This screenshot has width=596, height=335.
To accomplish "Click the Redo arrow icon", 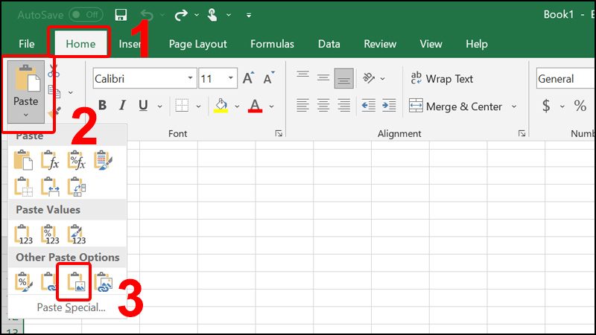I will click(x=180, y=14).
